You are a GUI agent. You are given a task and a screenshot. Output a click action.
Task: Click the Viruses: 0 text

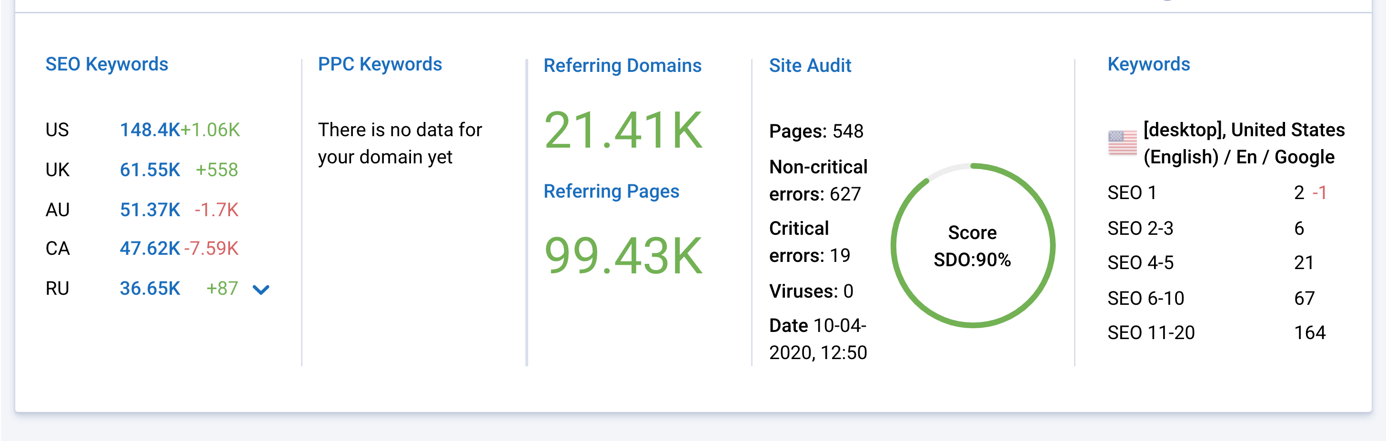tap(811, 291)
